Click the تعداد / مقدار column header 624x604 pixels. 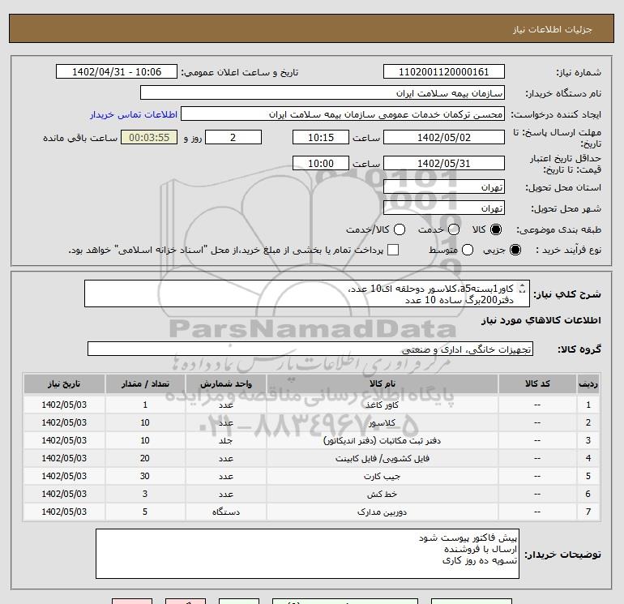click(145, 383)
